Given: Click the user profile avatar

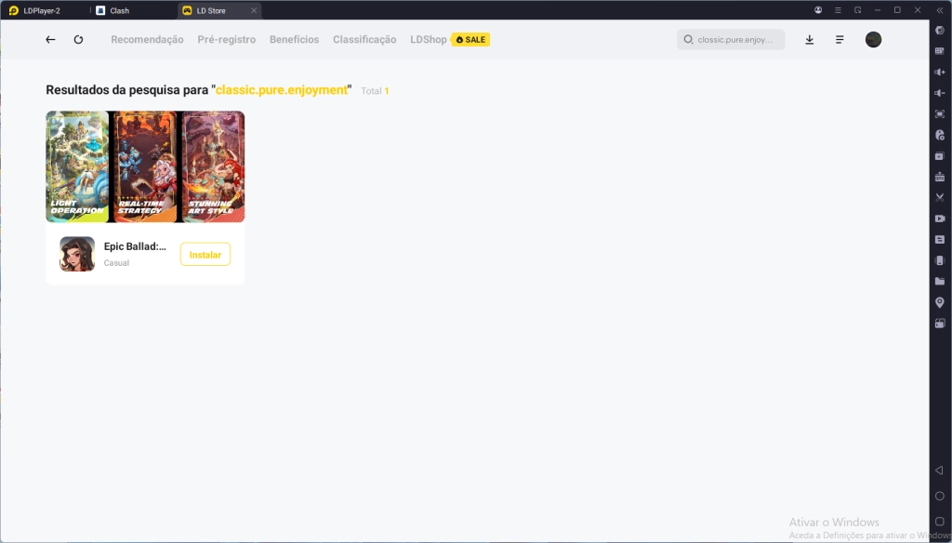Looking at the screenshot, I should (x=873, y=40).
